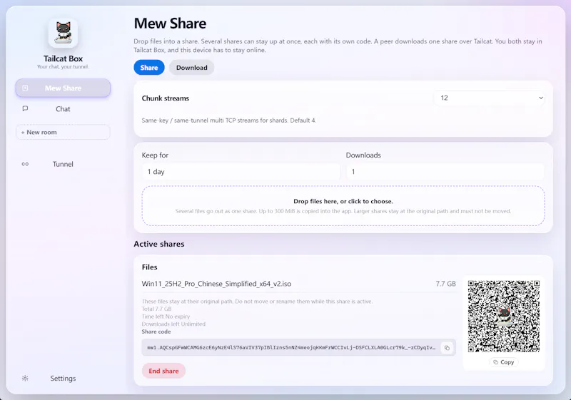Open the Chat sidebar item
Screen dimensions: 571x400
click(63, 108)
